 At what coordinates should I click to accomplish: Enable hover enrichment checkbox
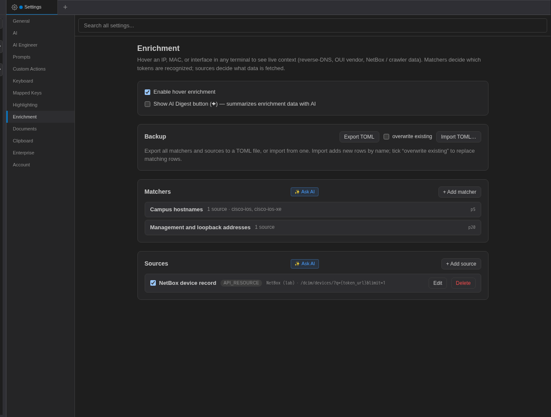147,92
